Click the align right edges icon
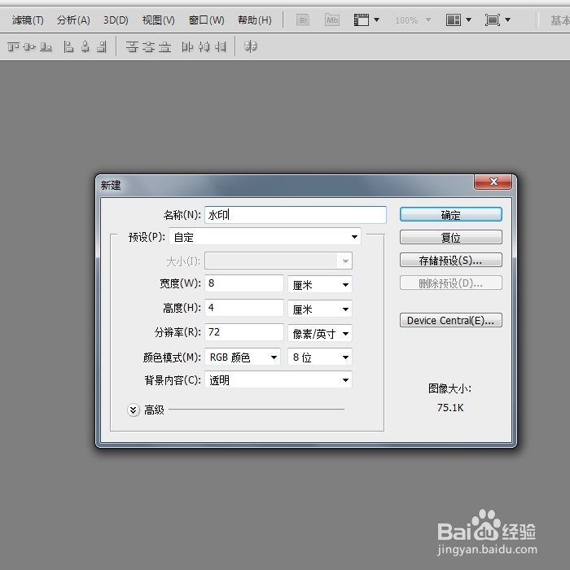Screen dimensions: 570x570 (x=102, y=46)
